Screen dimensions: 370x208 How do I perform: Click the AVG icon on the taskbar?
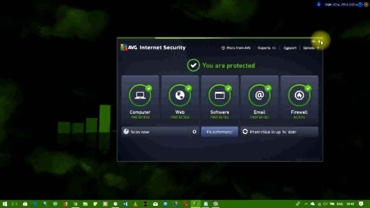(196, 204)
